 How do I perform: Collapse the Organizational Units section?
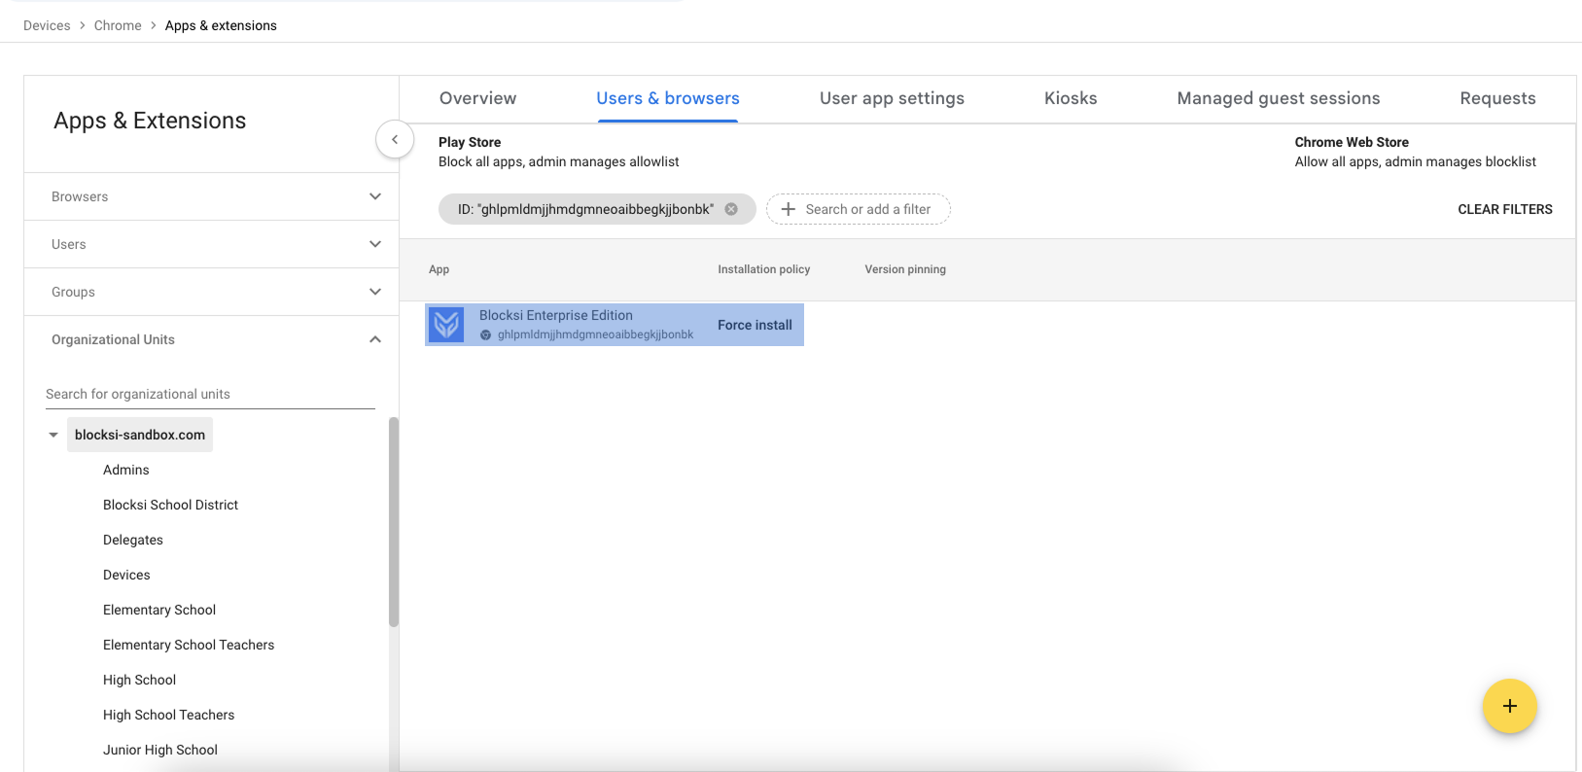click(x=375, y=339)
